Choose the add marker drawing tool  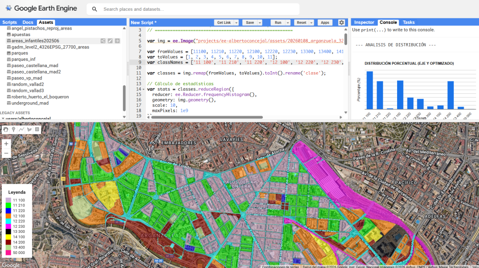point(14,129)
